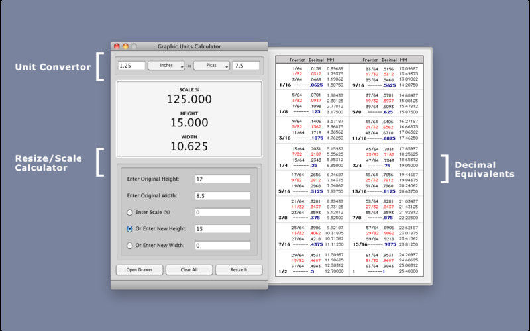Viewport: 530px width, 331px height.
Task: Open the Inches source unit dropdown
Action: (x=166, y=66)
